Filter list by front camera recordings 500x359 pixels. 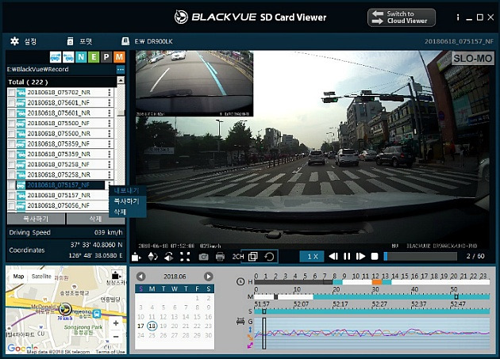click(x=56, y=57)
